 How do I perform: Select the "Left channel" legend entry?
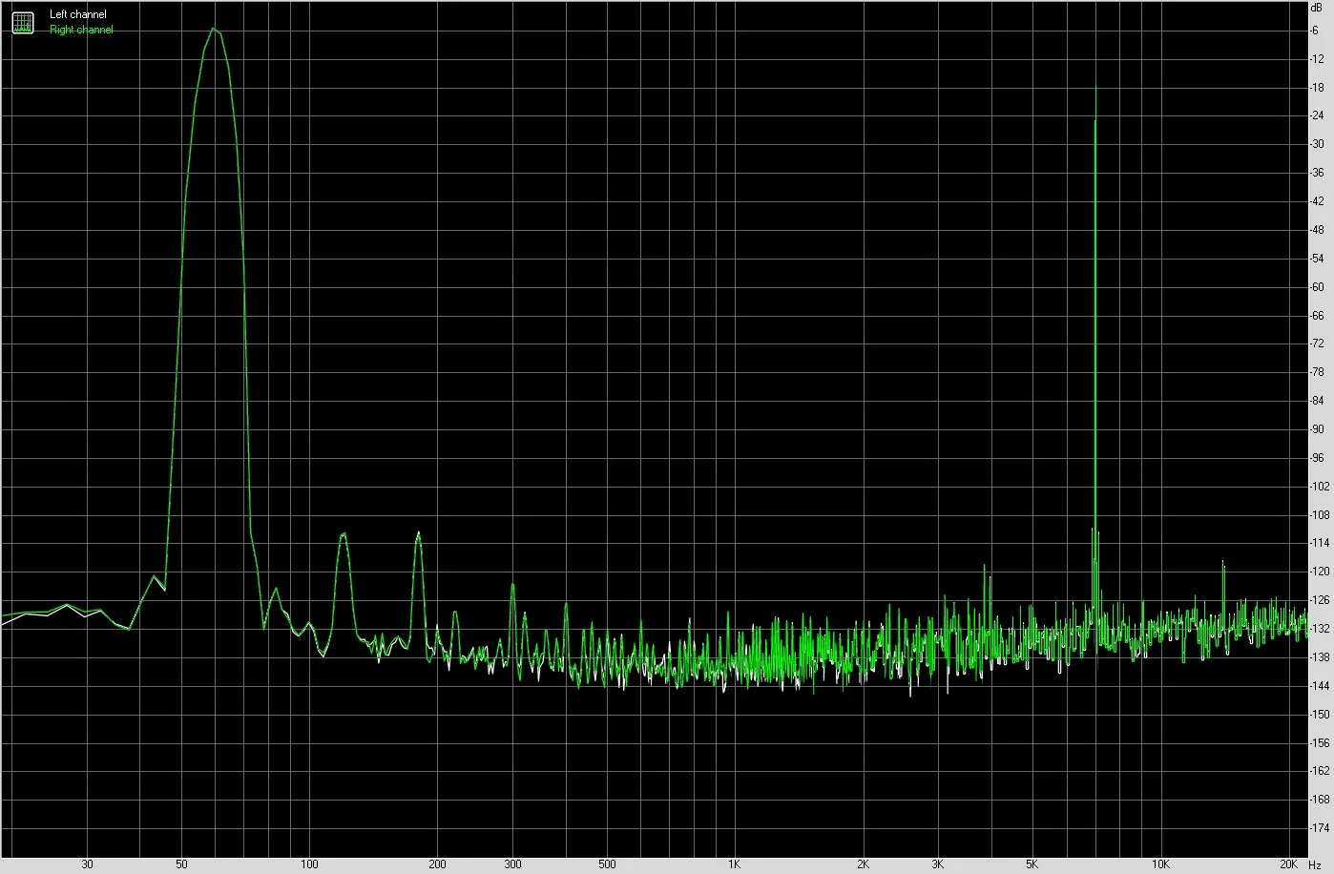point(78,14)
